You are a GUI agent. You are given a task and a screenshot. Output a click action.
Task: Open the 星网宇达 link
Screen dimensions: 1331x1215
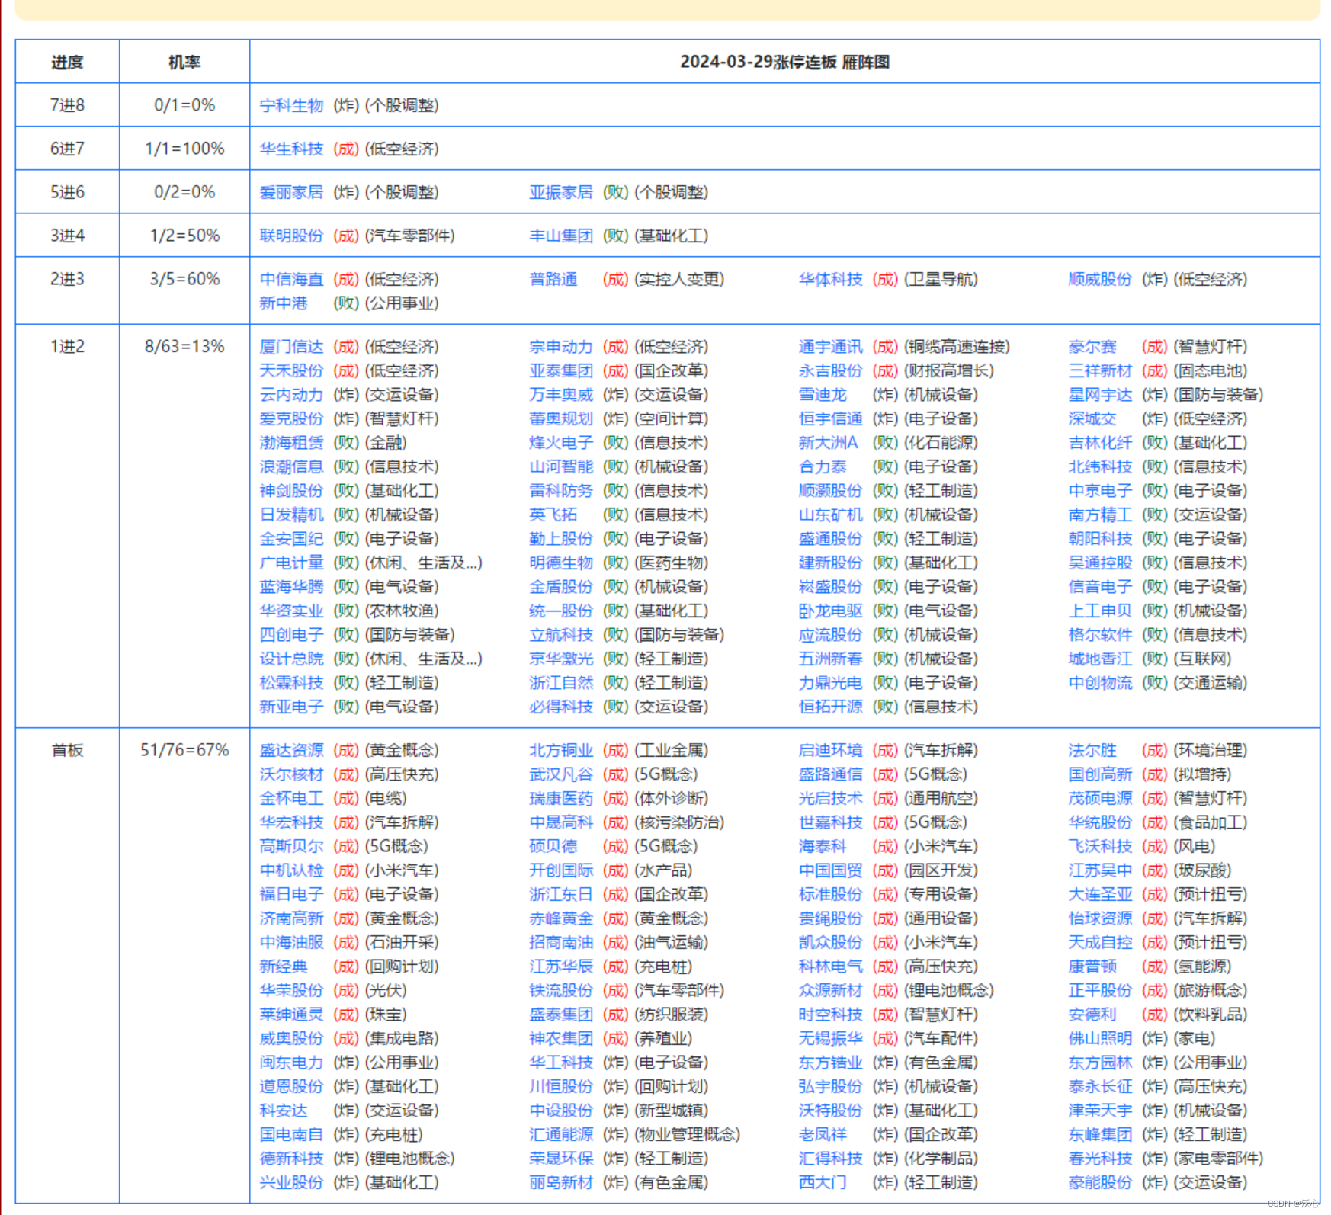[x=1100, y=395]
